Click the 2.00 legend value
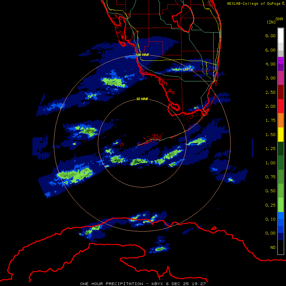286x286 pixels. click(x=270, y=106)
